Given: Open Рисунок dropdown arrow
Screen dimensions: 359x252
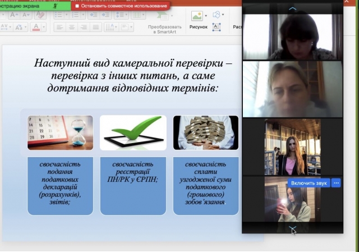Looking at the screenshot, I should click(206, 16).
